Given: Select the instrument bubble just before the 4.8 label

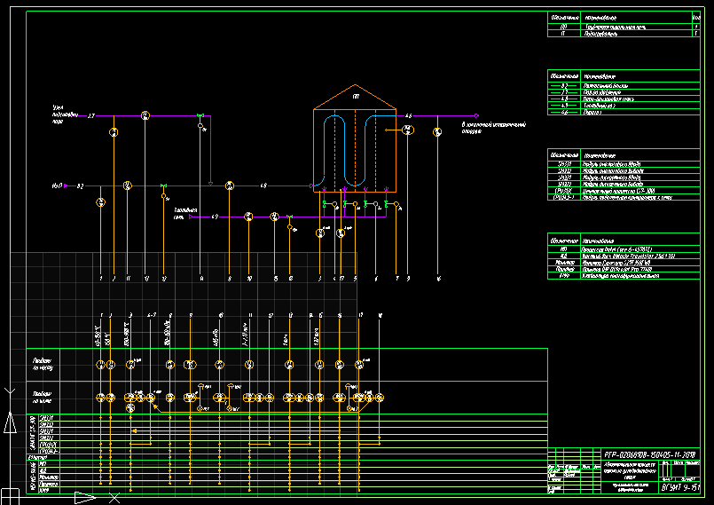Looking at the screenshot, I should (x=230, y=185).
